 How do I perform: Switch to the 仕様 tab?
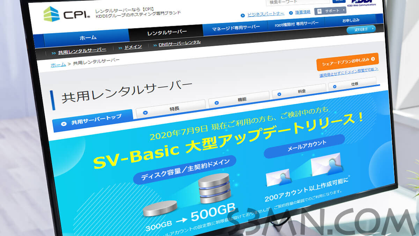(x=352, y=84)
